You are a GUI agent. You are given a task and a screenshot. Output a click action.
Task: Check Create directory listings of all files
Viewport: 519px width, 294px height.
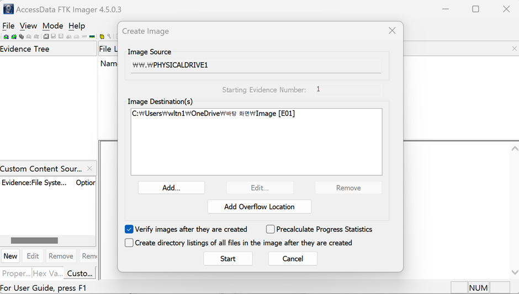point(129,243)
